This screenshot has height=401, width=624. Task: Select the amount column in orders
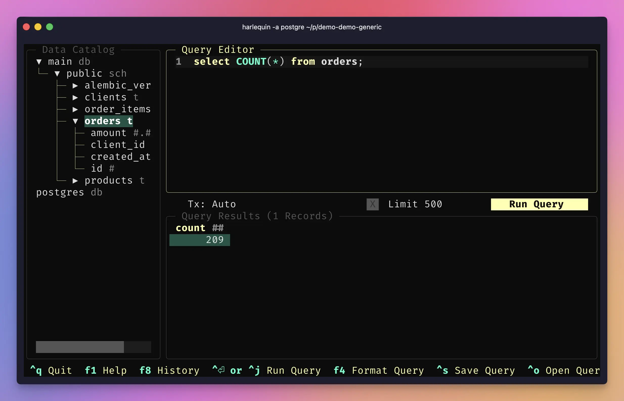tap(108, 133)
